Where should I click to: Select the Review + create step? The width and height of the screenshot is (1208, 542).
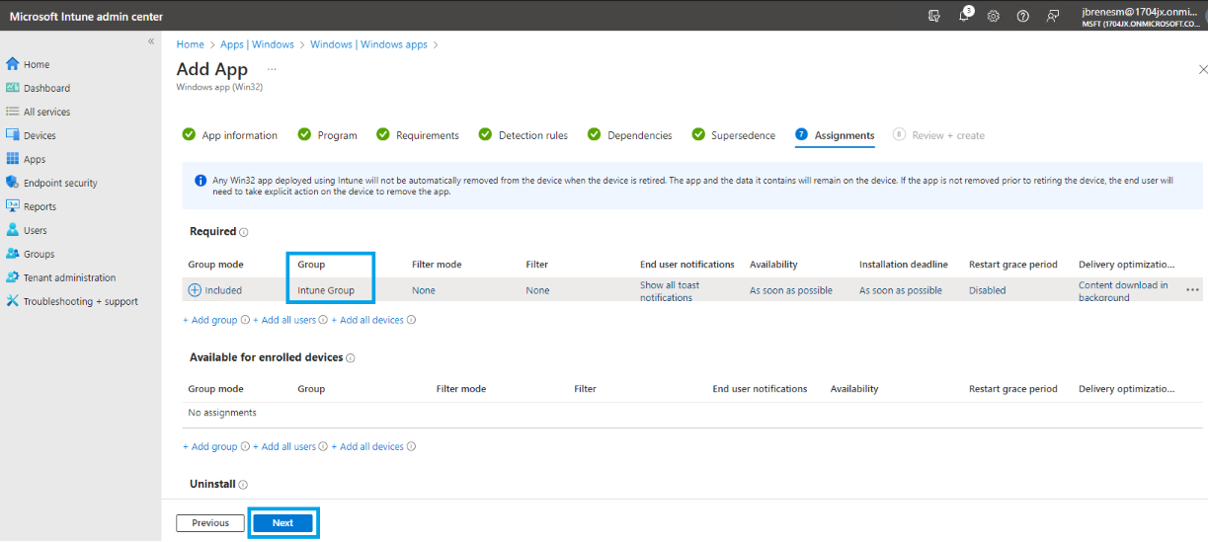pos(938,135)
